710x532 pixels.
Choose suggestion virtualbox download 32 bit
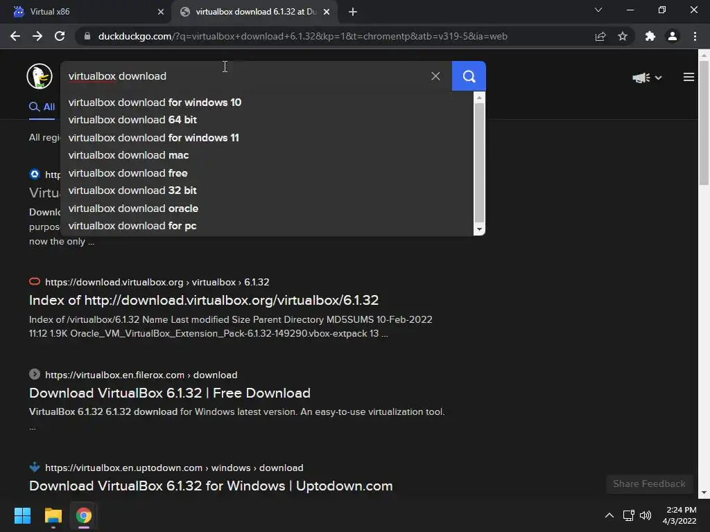pos(268,190)
